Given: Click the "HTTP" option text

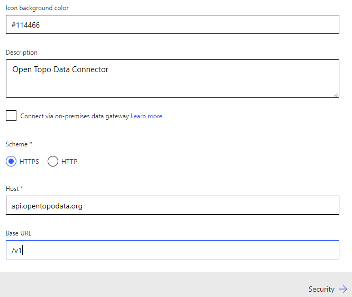Looking at the screenshot, I should click(69, 162).
